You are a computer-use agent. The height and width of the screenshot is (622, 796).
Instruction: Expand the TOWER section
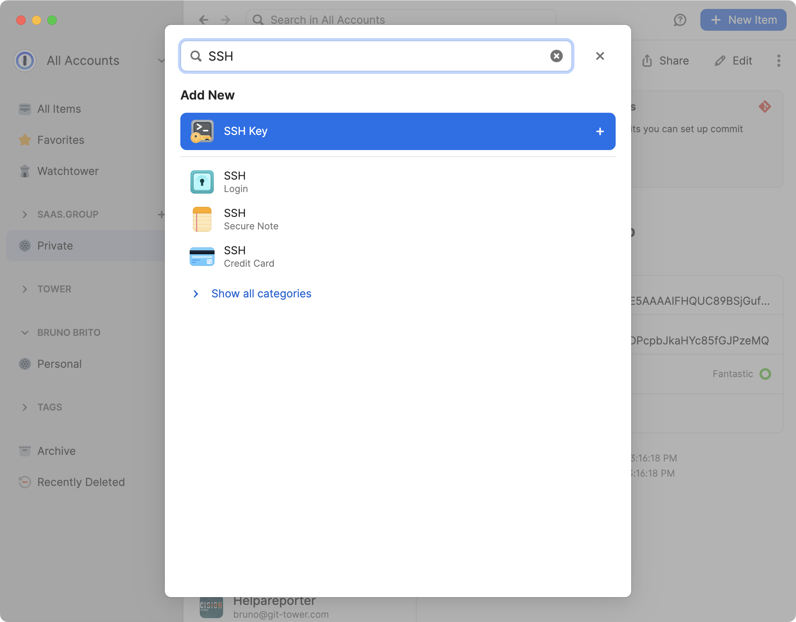point(25,289)
